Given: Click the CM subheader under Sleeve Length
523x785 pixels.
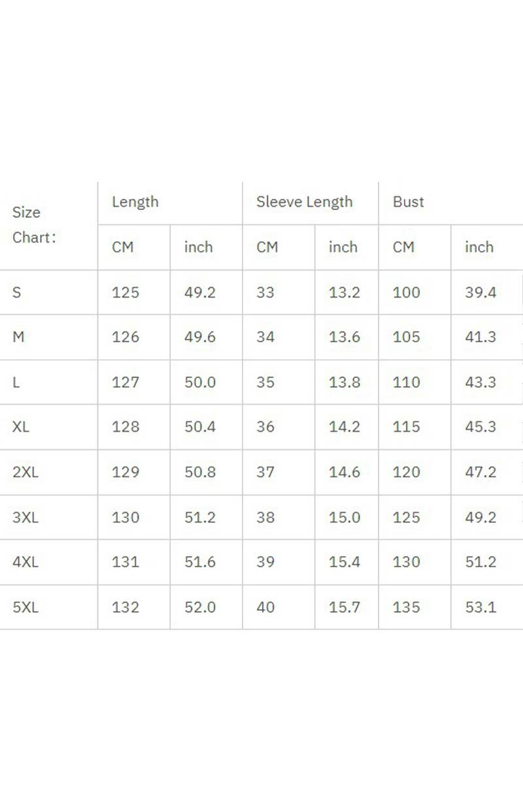Looking at the screenshot, I should click(267, 247).
